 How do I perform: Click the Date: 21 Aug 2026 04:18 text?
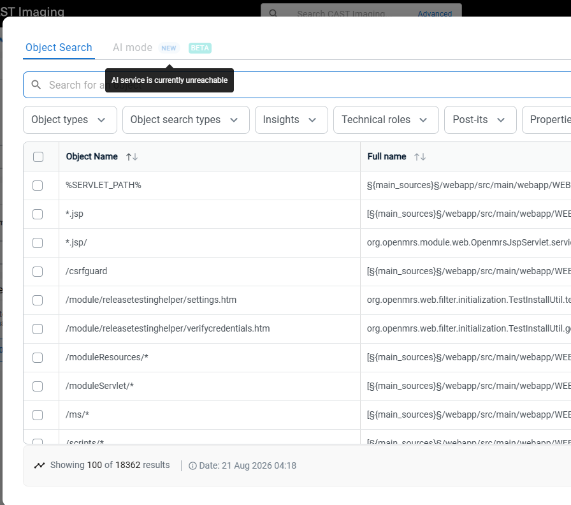[x=248, y=465]
